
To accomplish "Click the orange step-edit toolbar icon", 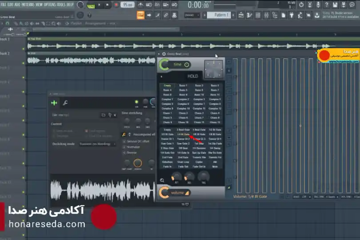I will [140, 16].
